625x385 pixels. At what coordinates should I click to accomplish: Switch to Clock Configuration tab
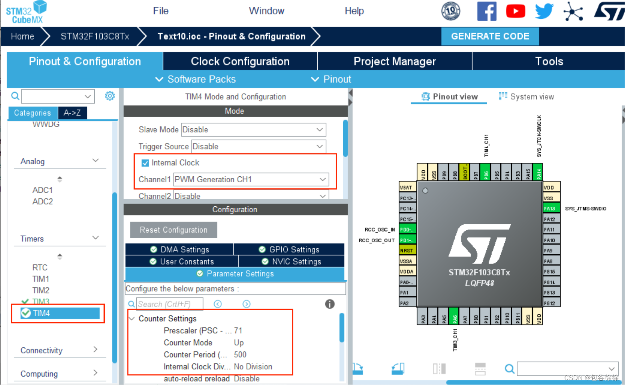coord(240,61)
